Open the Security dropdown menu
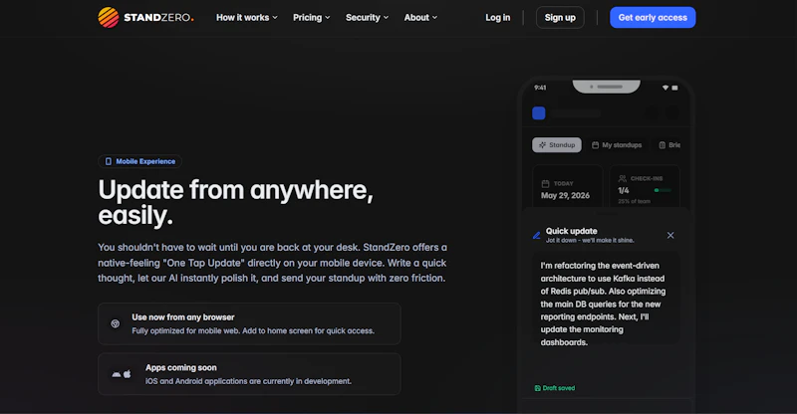The width and height of the screenshot is (797, 414). tap(367, 17)
